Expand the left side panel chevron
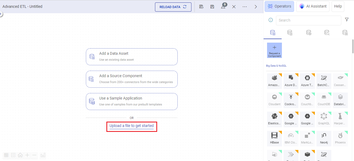 (1, 14)
